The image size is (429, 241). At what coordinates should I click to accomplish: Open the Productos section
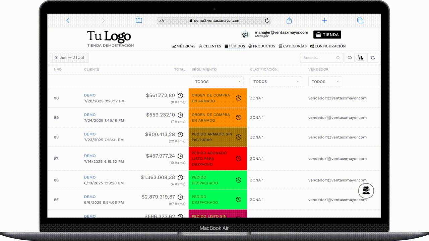[262, 46]
